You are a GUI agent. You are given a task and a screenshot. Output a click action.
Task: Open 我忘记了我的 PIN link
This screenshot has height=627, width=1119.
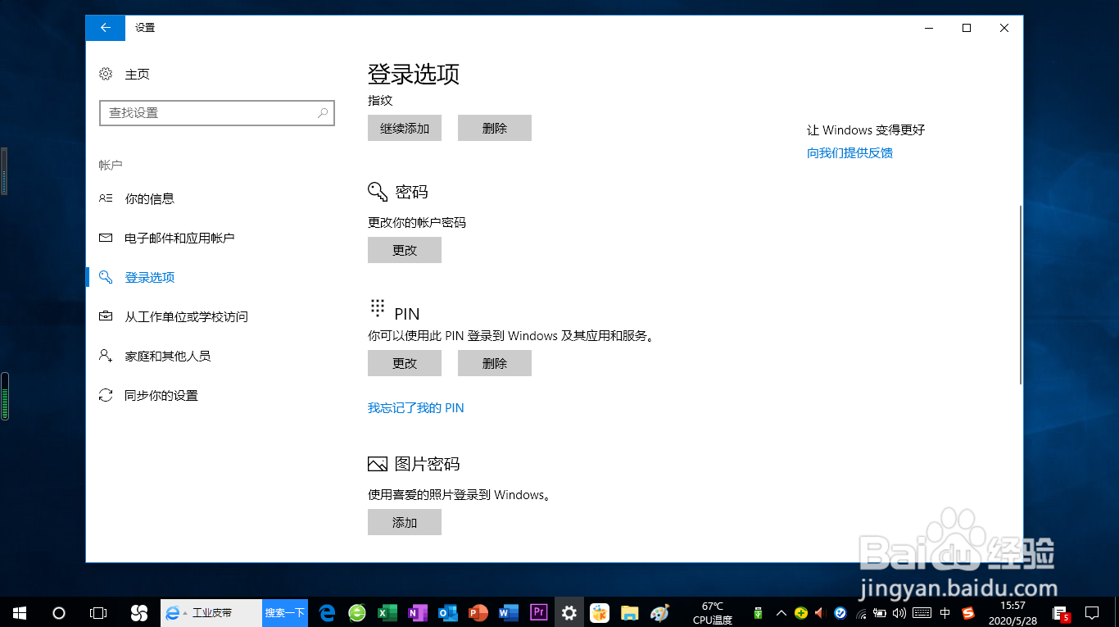tap(416, 407)
